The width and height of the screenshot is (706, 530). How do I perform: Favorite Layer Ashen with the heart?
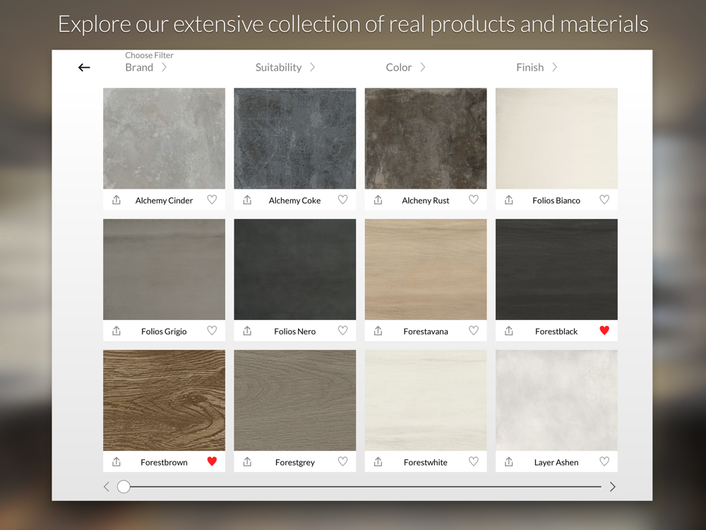[x=604, y=461]
